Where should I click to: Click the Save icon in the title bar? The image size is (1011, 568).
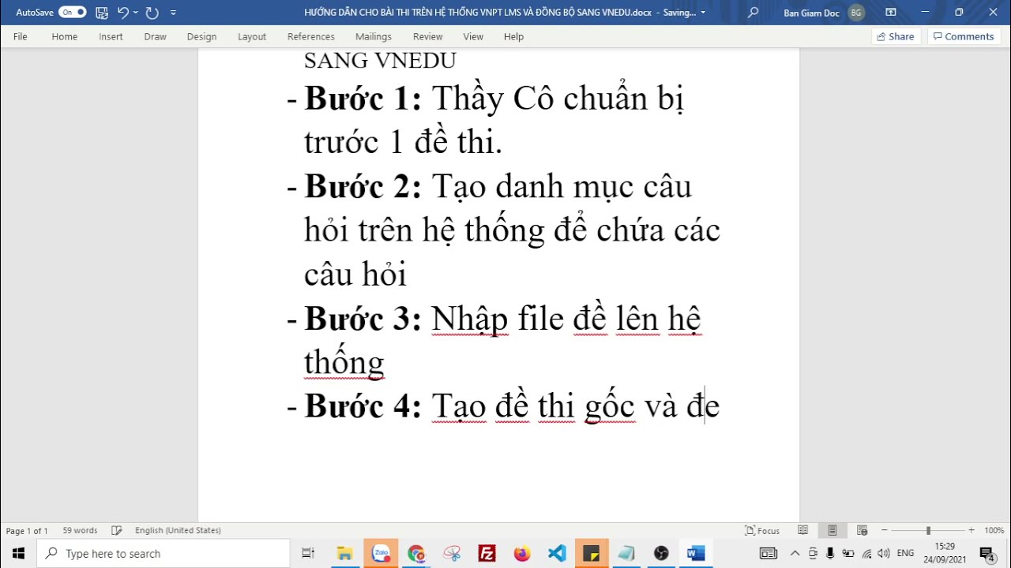101,13
